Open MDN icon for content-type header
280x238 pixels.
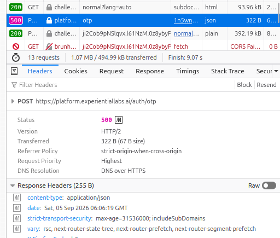point(17,198)
